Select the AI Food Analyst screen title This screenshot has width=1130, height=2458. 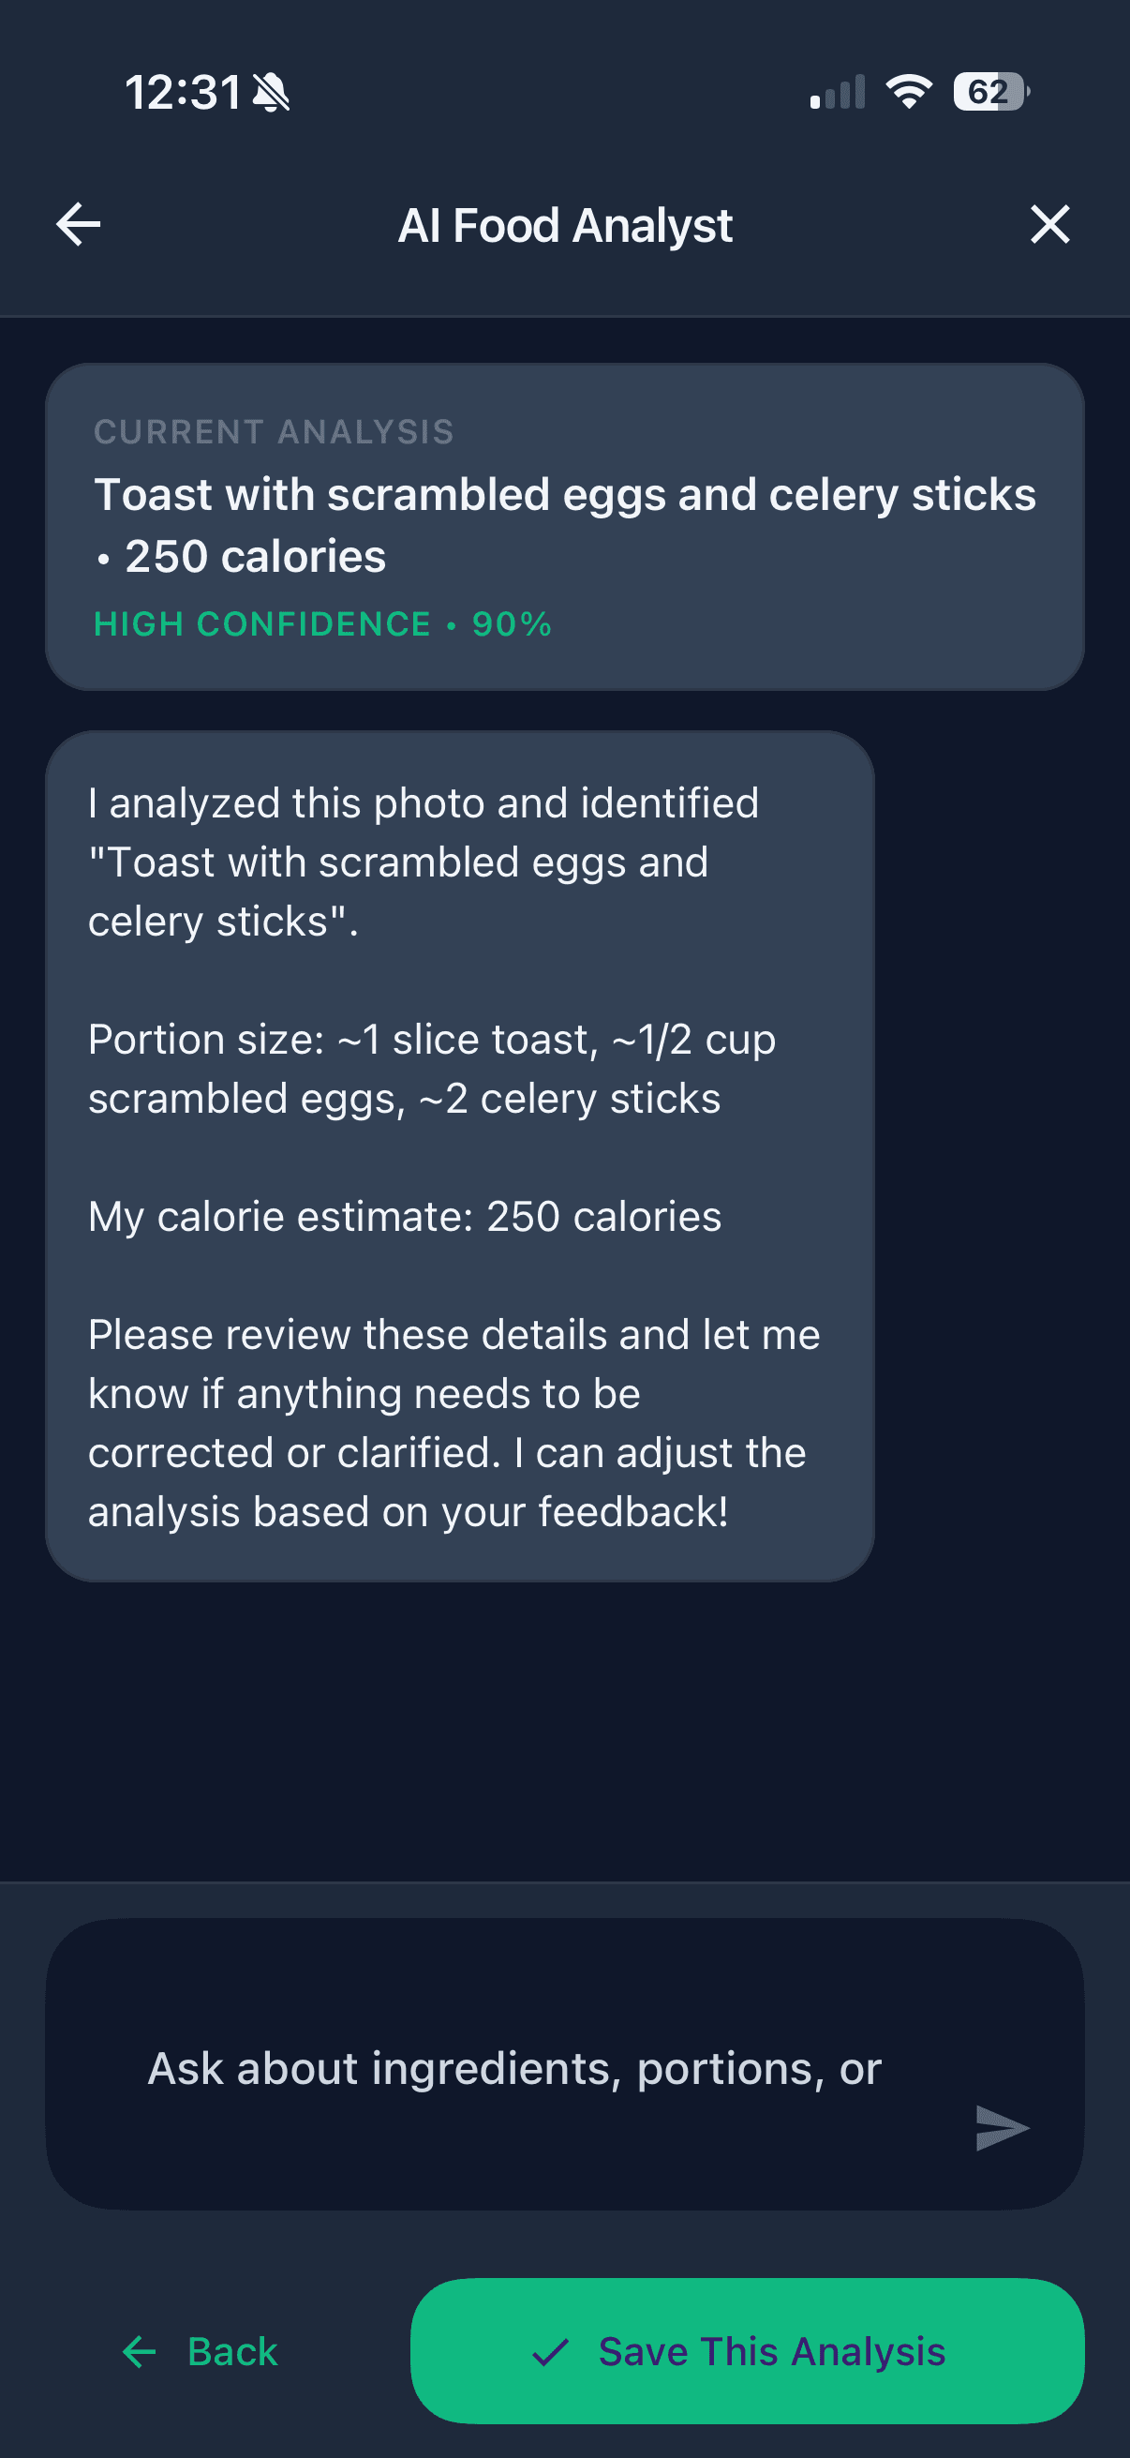pos(564,224)
